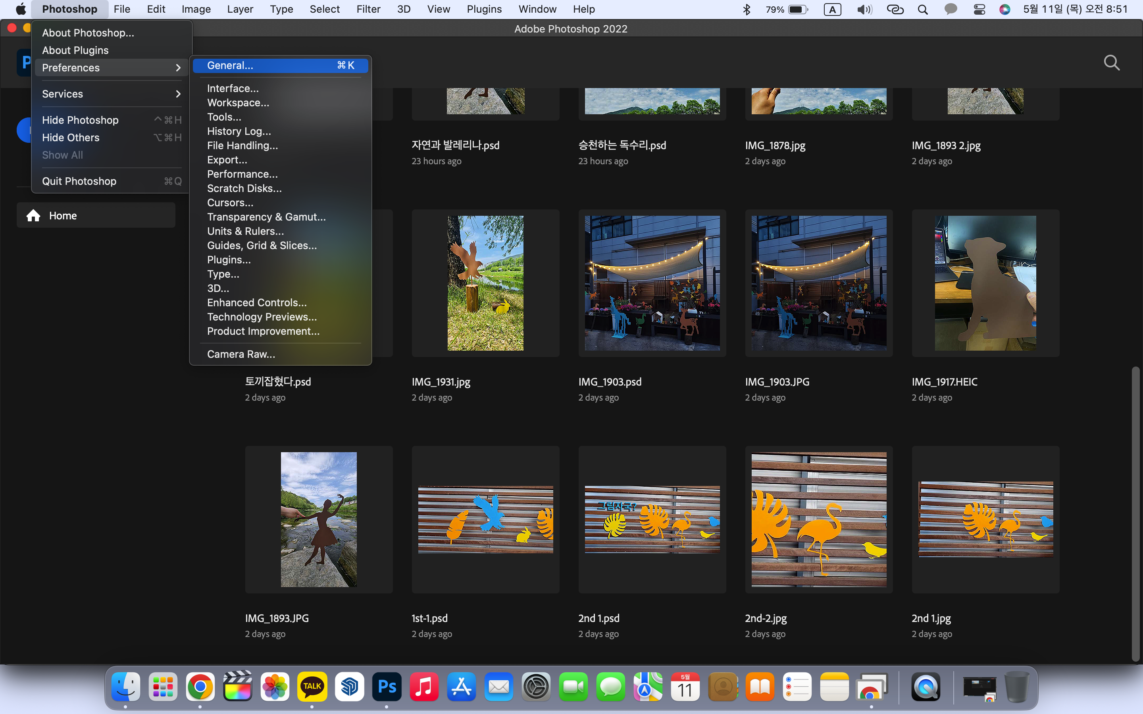
Task: Adjust the volume control in menu bar
Action: coord(864,10)
